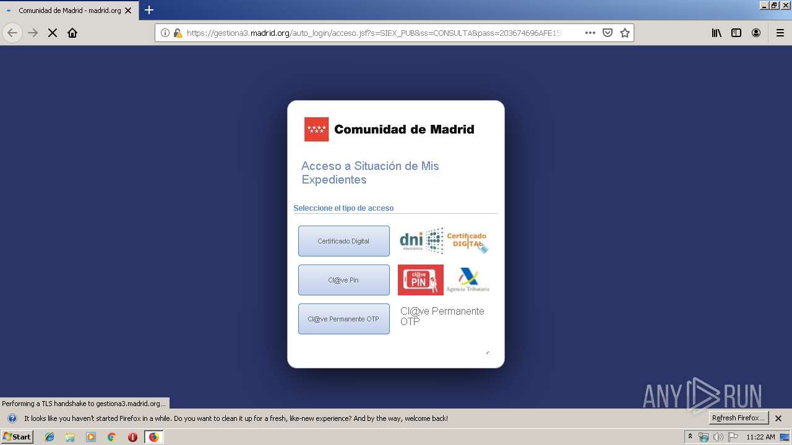Go forward in browser history

(33, 33)
